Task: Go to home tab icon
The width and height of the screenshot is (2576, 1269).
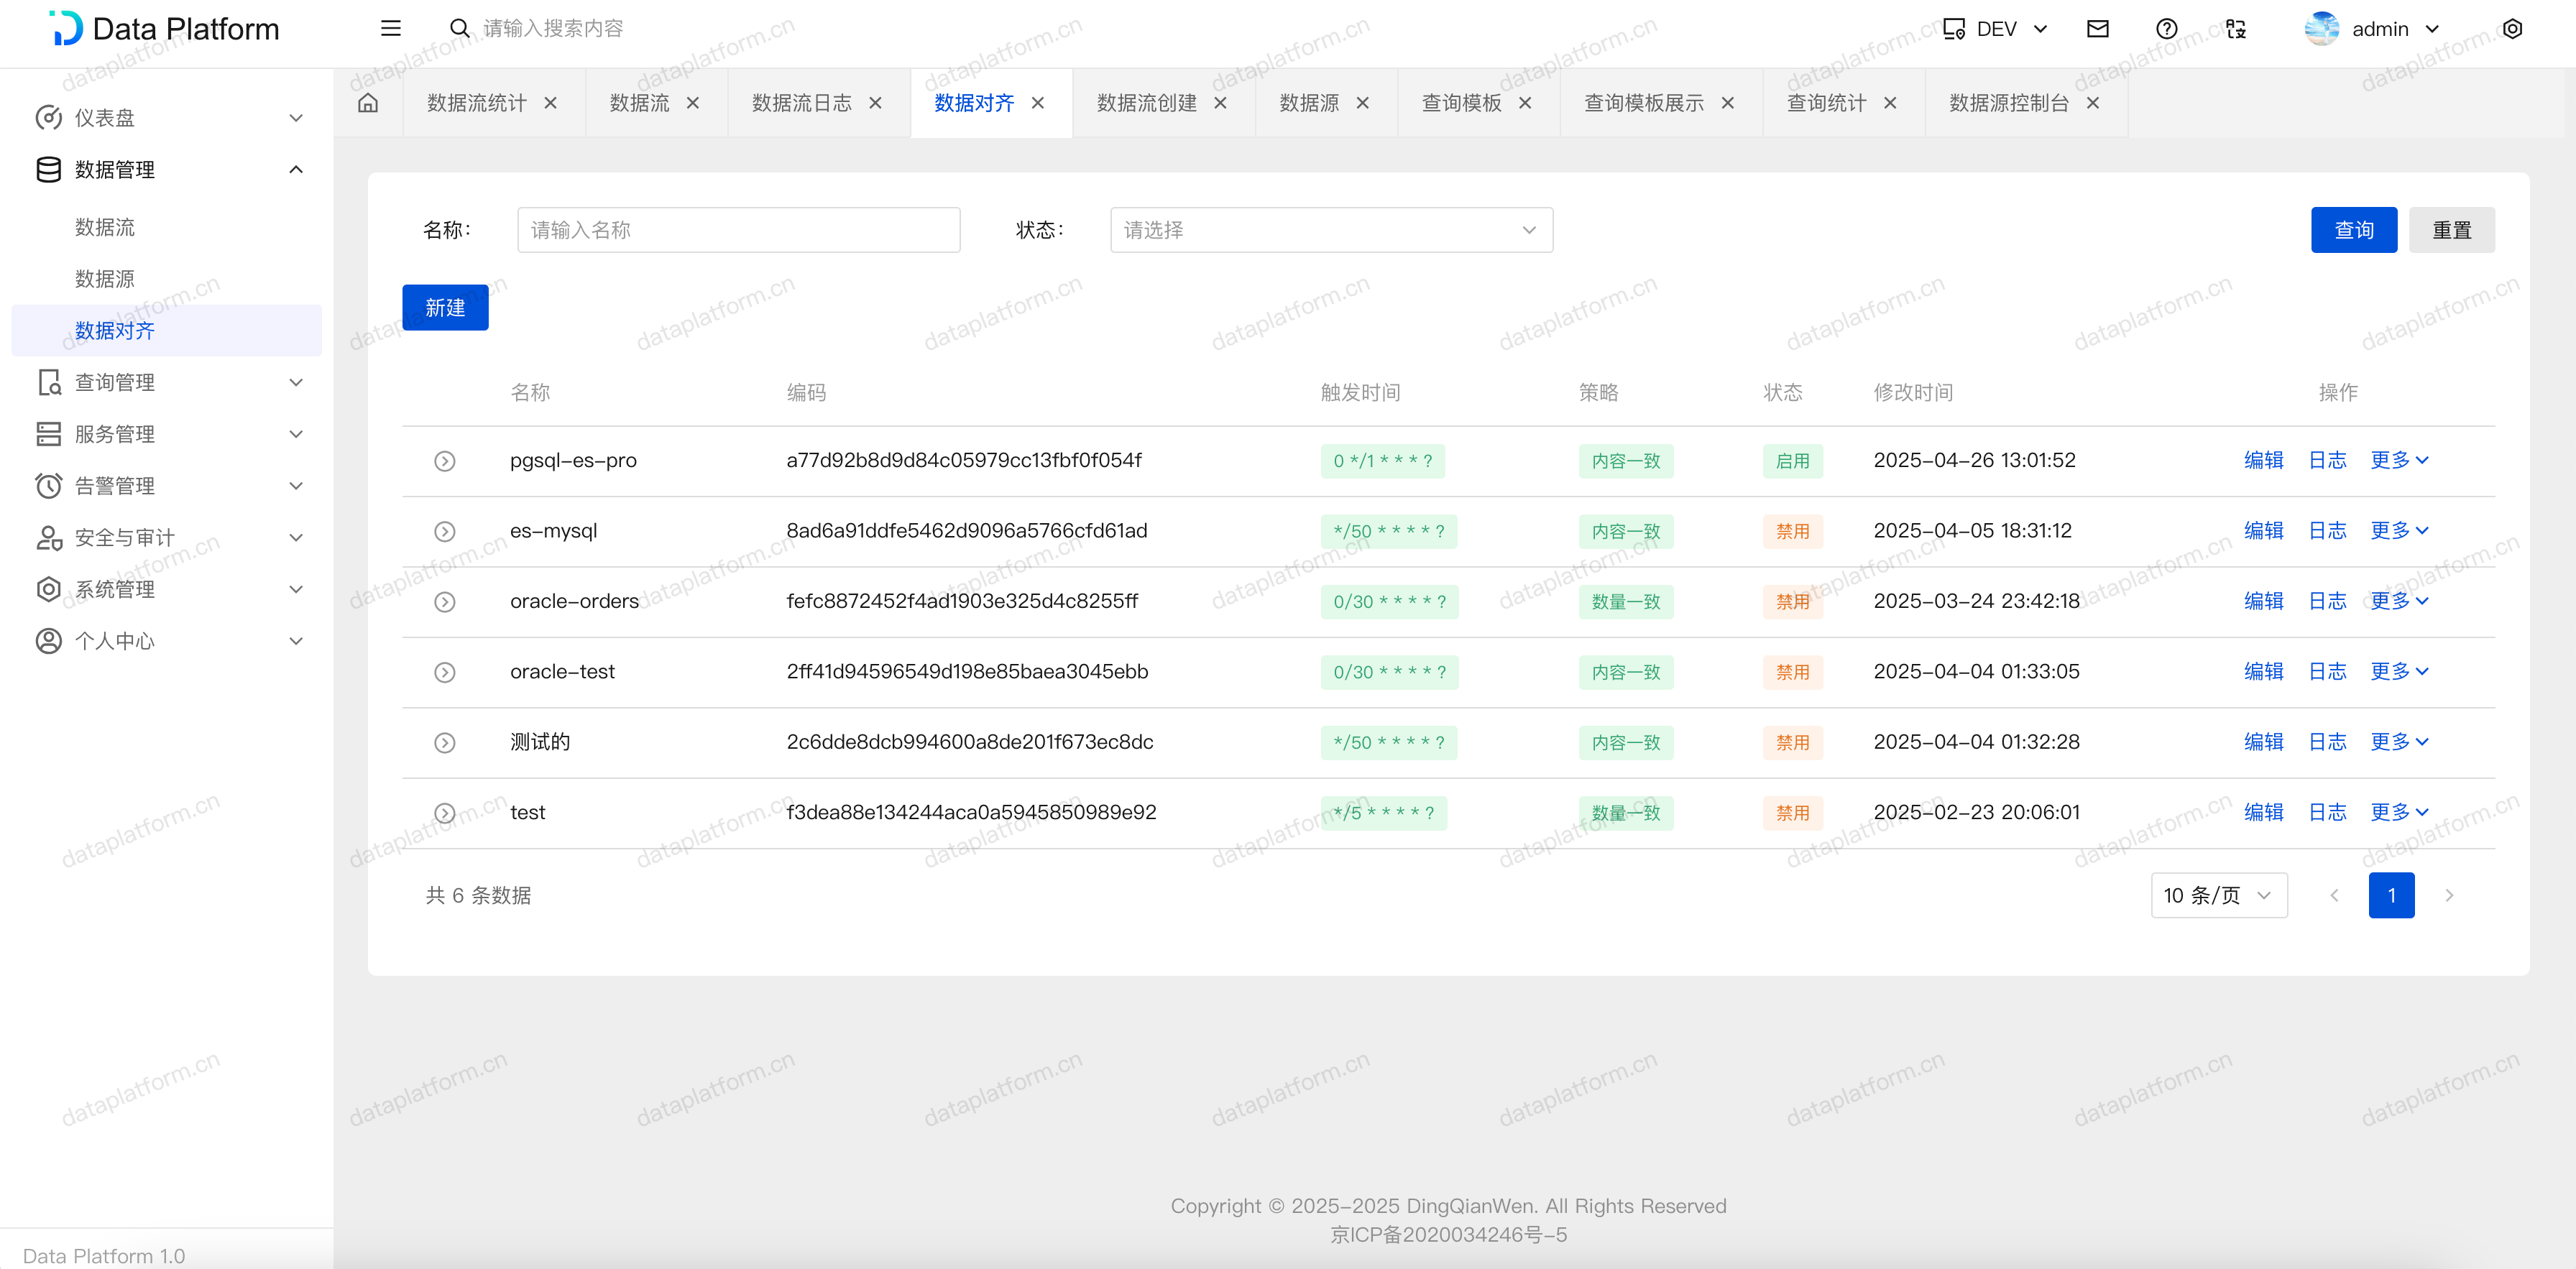Action: pyautogui.click(x=368, y=103)
